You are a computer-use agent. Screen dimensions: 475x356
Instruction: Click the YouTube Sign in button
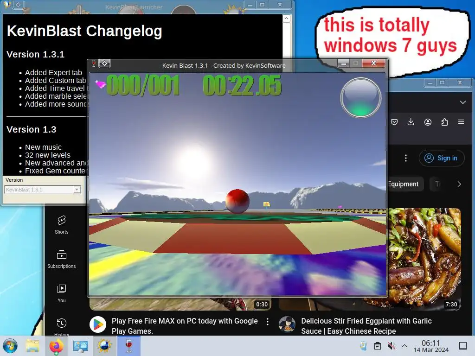442,158
